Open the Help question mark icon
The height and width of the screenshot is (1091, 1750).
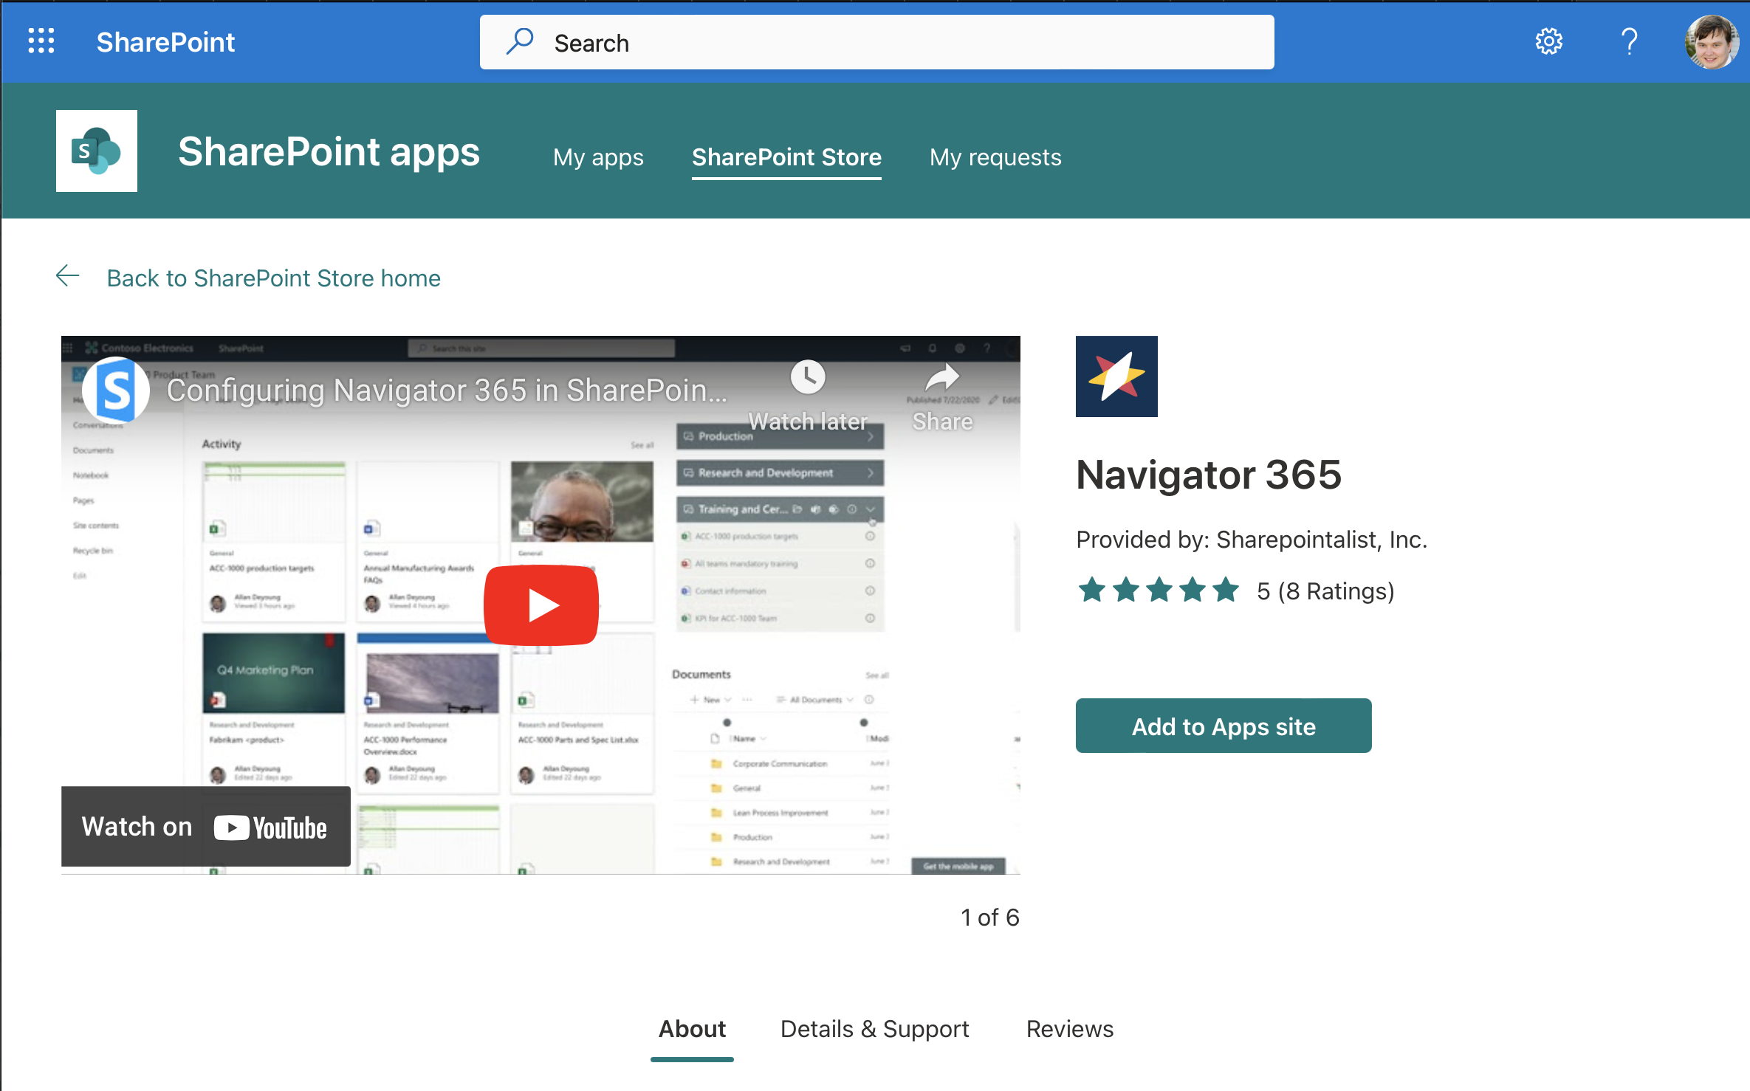[x=1630, y=41]
